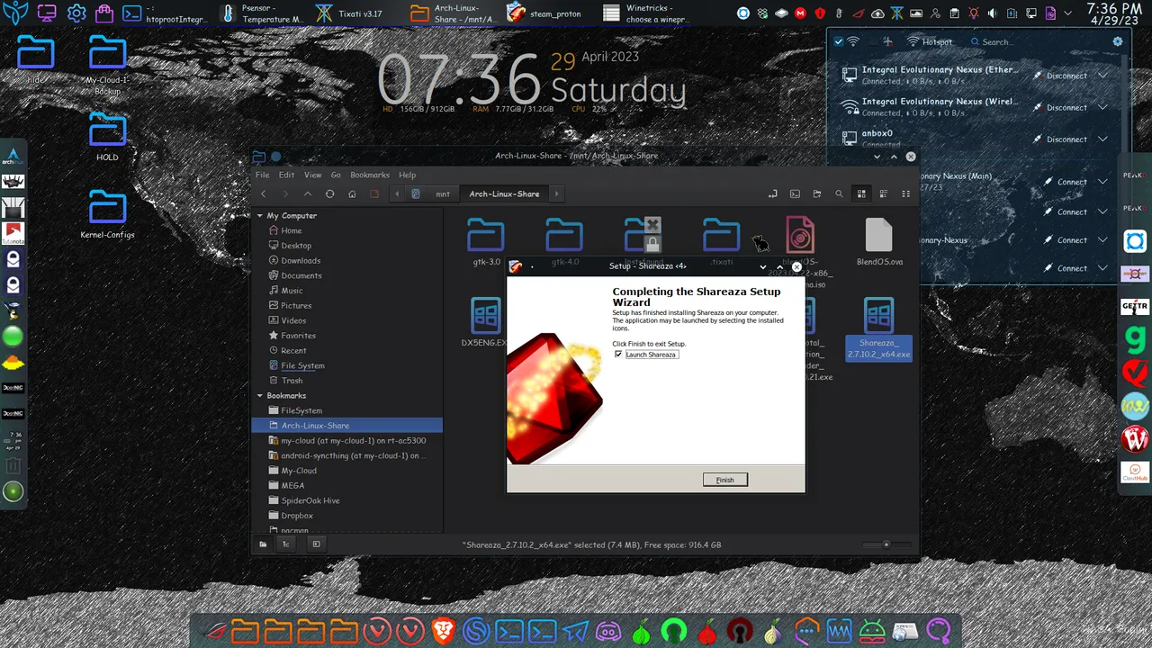The image size is (1152, 648).
Task: Go to Home folder via toolbar icon
Action: coord(352,193)
